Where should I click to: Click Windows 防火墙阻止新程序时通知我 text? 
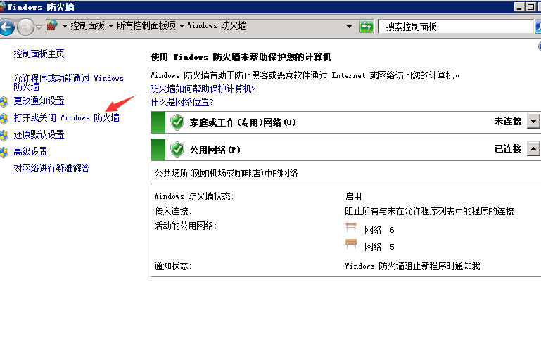tap(412, 266)
